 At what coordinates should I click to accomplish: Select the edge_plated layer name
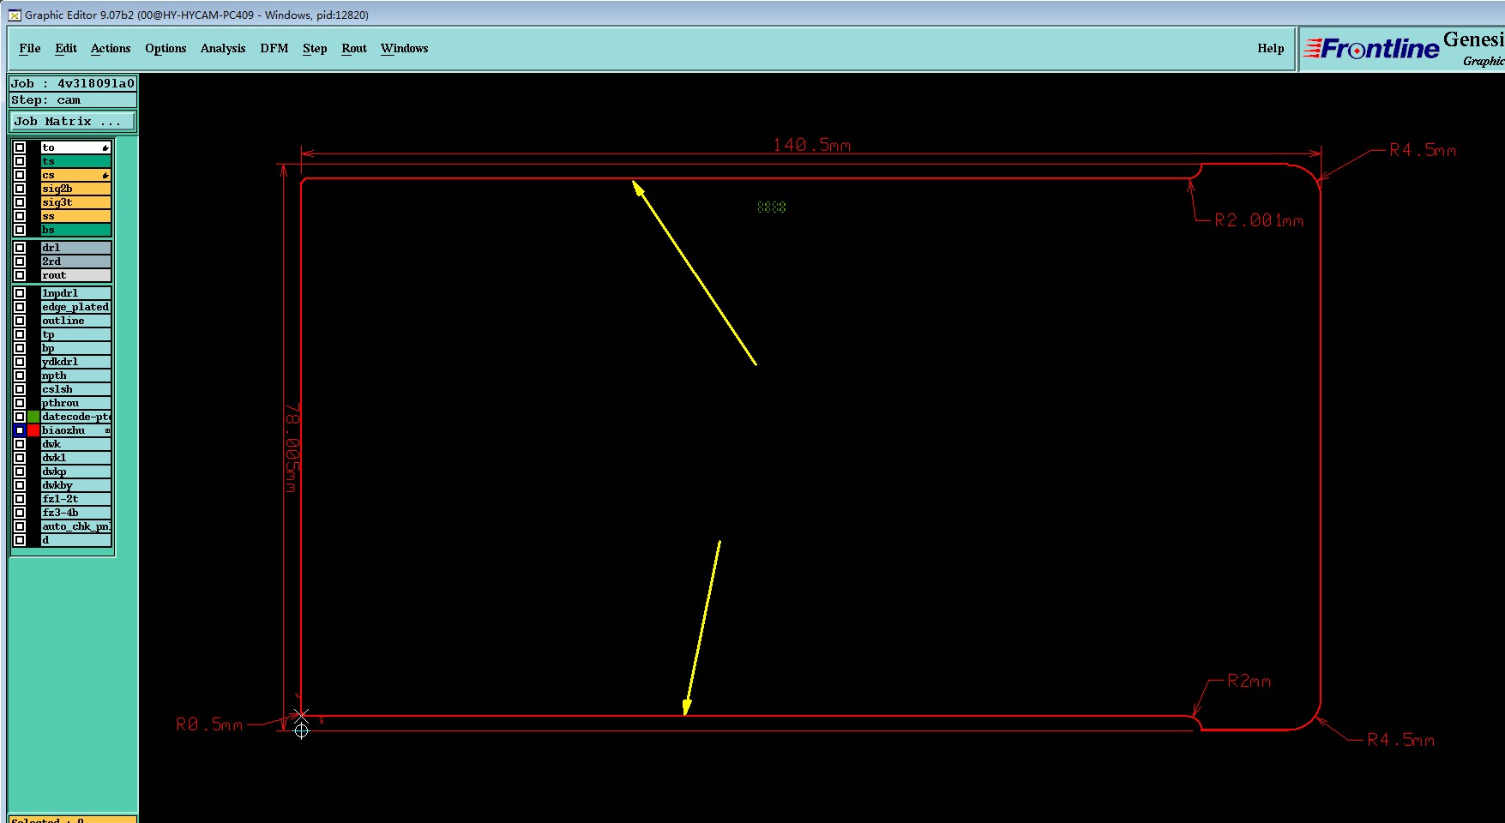click(x=76, y=307)
